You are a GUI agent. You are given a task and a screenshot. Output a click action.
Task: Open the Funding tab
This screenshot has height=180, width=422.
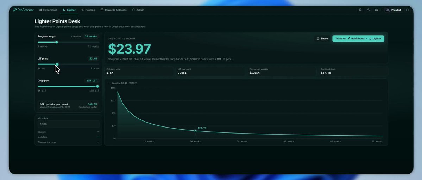(x=88, y=10)
